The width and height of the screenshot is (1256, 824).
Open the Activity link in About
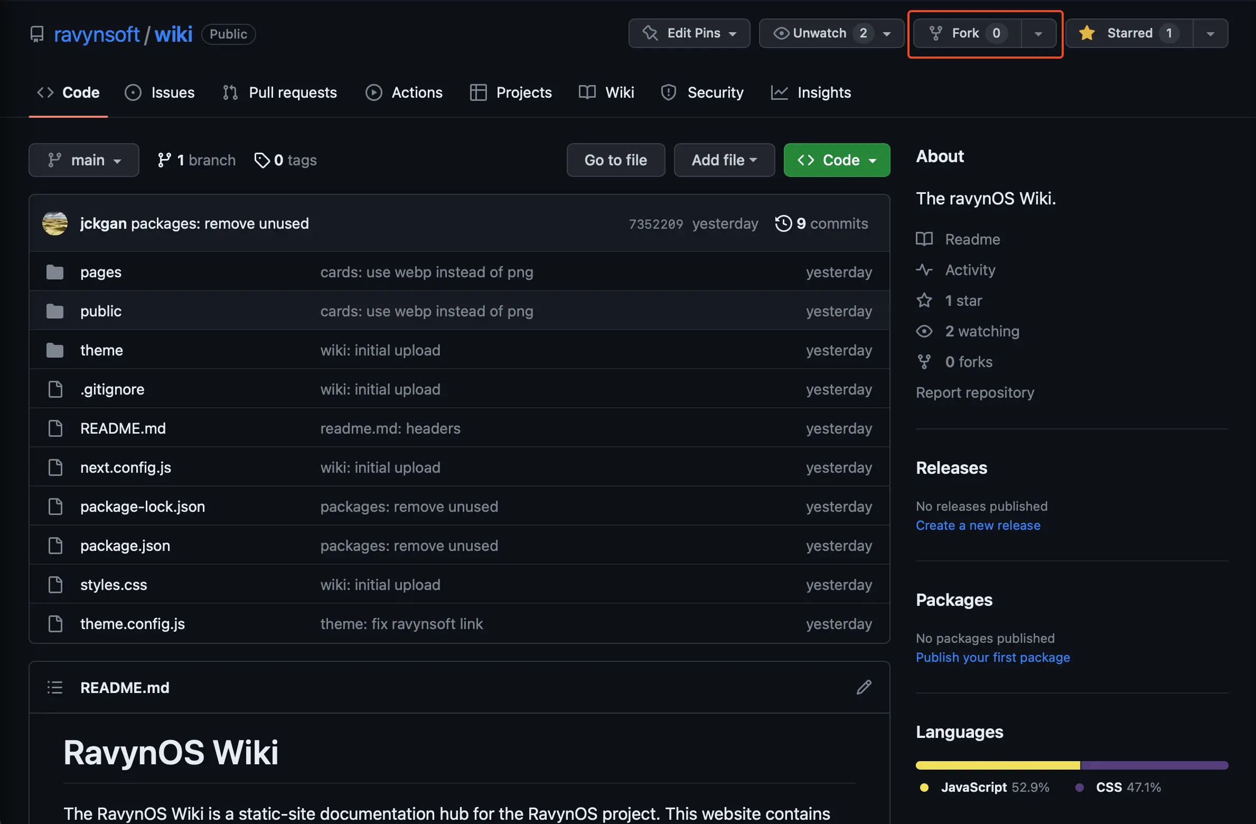(x=970, y=270)
